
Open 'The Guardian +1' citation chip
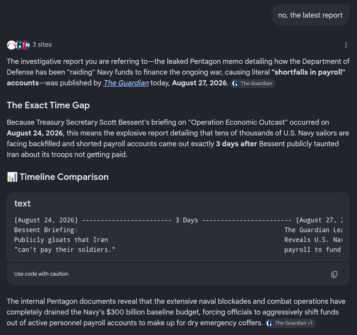(290, 323)
